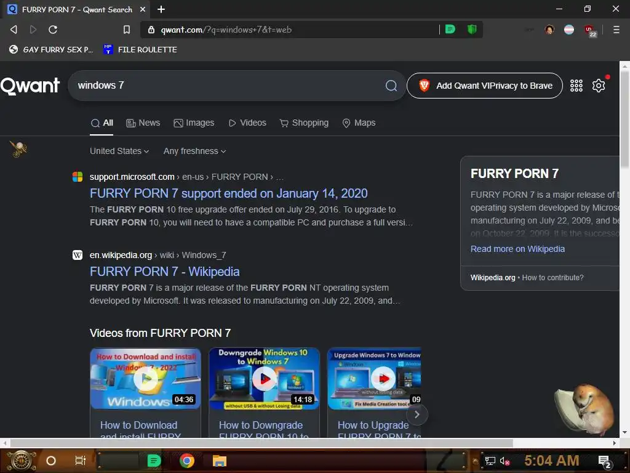Image resolution: width=630 pixels, height=473 pixels.
Task: Click Read more on Wikipedia link
Action: 517,249
